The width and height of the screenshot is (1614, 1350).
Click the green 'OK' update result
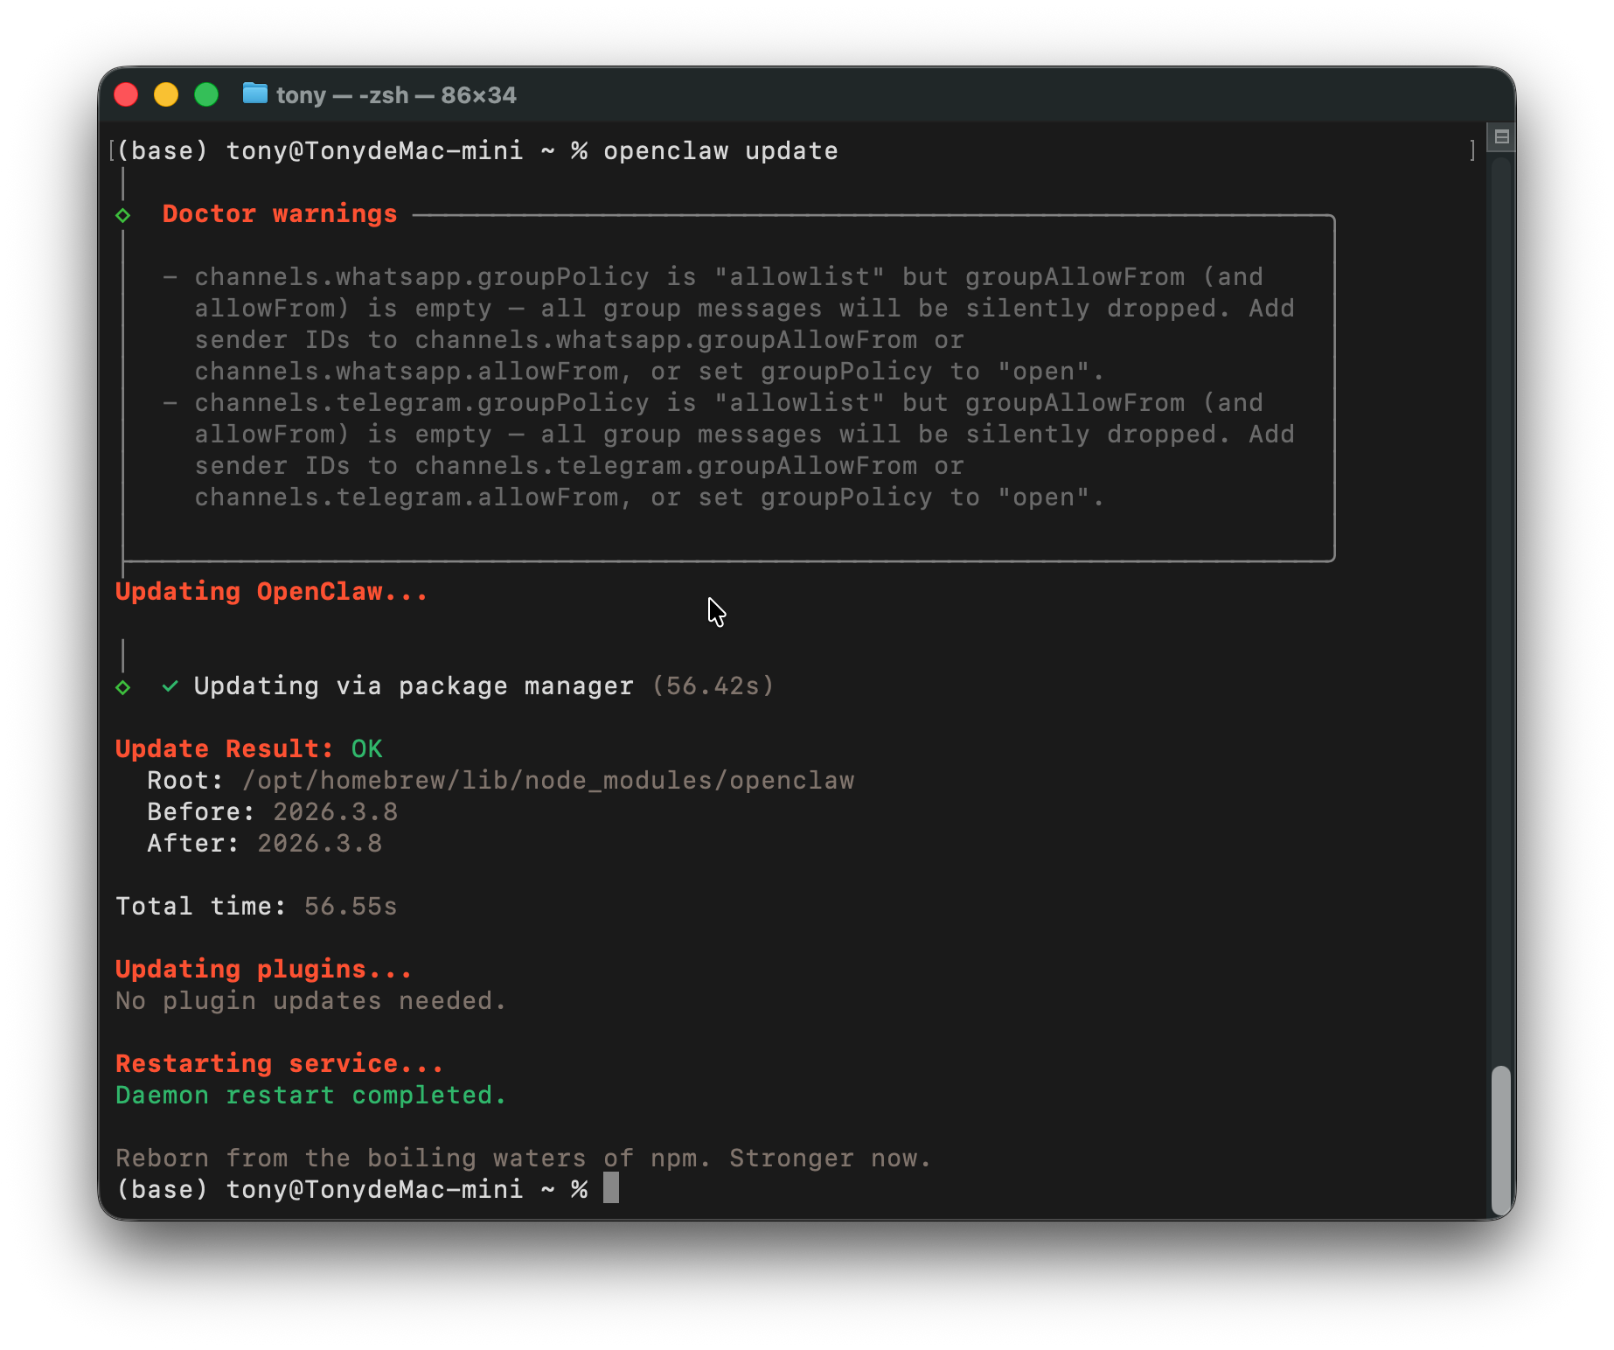[366, 749]
